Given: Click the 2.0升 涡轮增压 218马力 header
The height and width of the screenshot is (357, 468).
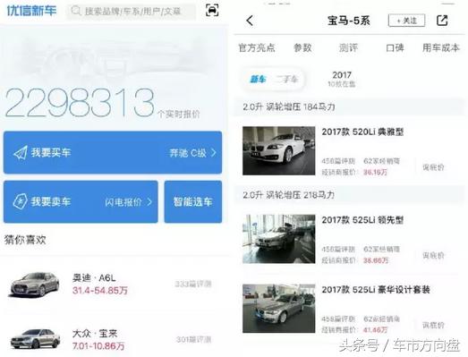Looking at the screenshot, I should tap(289, 195).
